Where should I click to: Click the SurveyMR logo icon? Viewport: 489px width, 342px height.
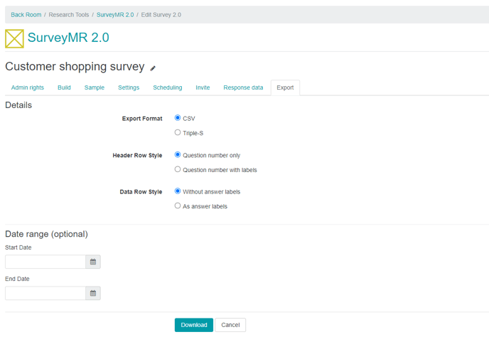click(14, 38)
